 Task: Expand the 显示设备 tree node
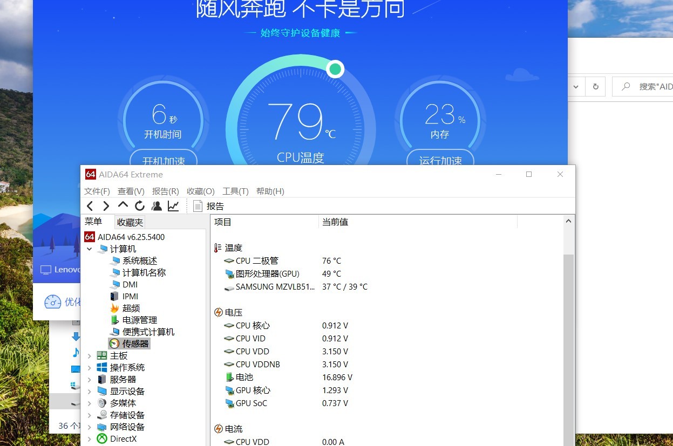point(90,391)
